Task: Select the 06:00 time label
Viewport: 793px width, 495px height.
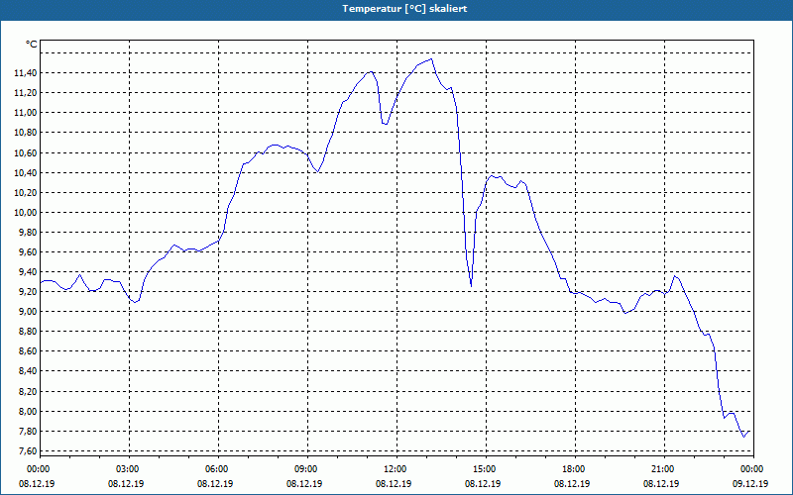Action: [x=216, y=469]
